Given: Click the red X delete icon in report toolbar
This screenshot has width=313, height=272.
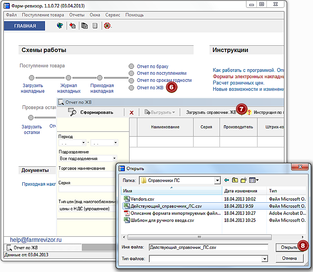Looking at the screenshot, I should 131,112.
